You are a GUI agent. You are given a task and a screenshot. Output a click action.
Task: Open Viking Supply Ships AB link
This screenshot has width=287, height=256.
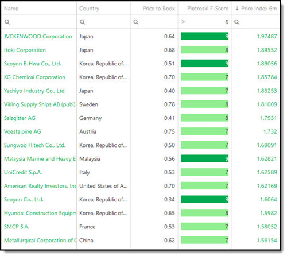pyautogui.click(x=40, y=104)
